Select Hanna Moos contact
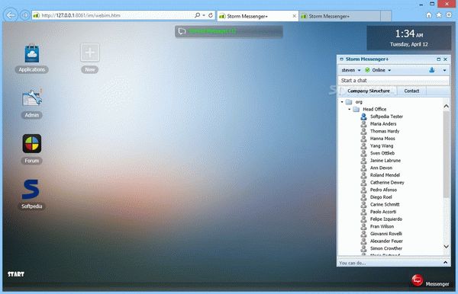 (382, 139)
